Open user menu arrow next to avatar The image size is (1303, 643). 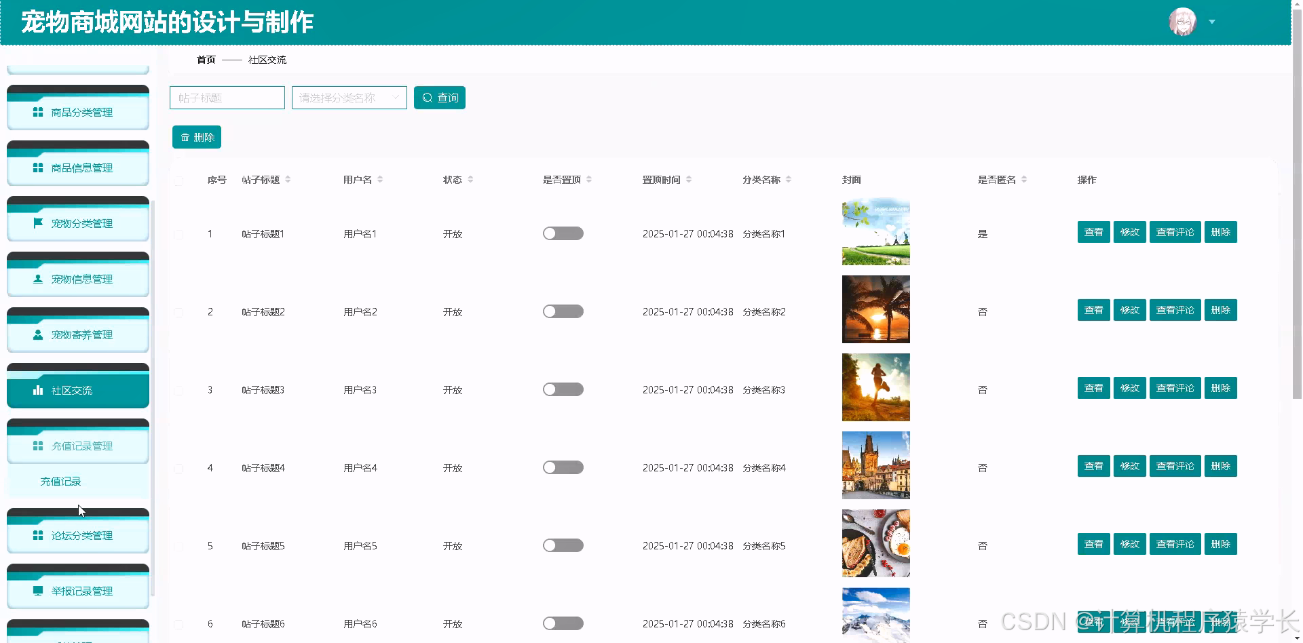pyautogui.click(x=1212, y=22)
